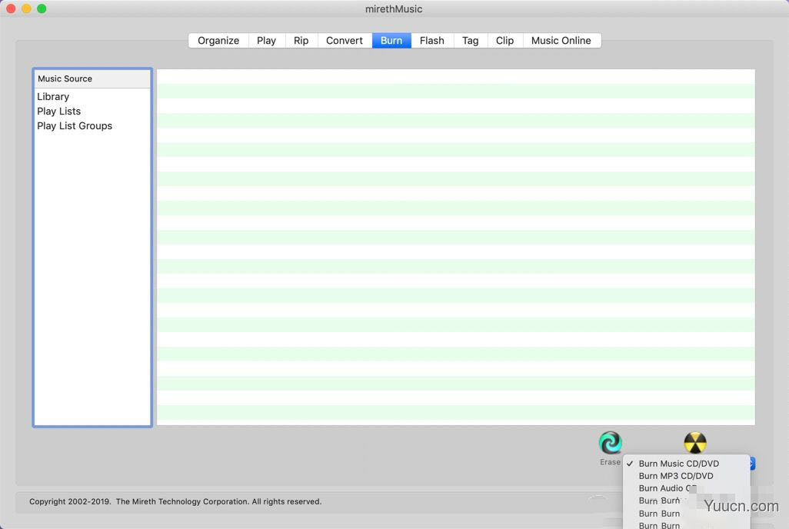Screen dimensions: 789x529
Task: Select Play List Groups source
Action: click(x=92, y=126)
